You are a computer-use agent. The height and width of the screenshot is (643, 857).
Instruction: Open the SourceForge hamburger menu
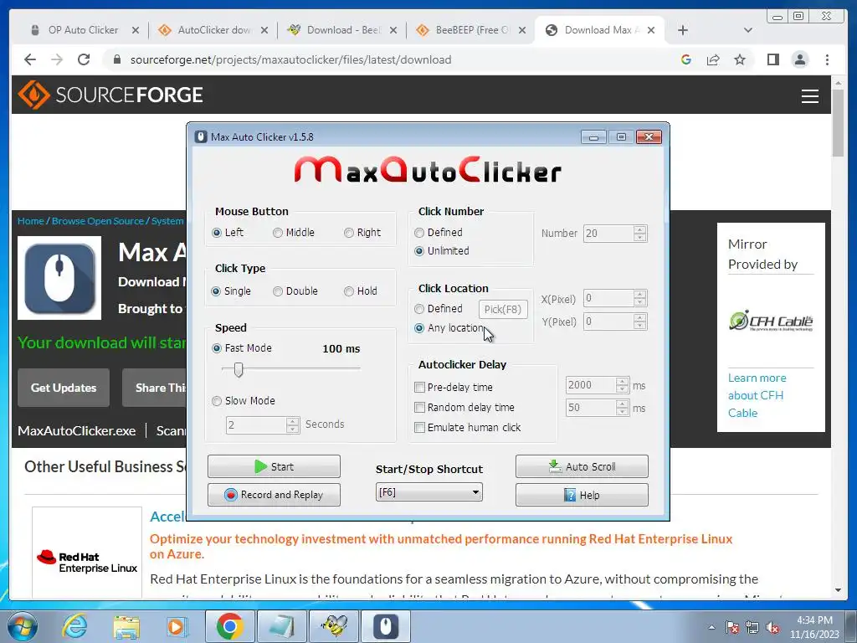[810, 96]
